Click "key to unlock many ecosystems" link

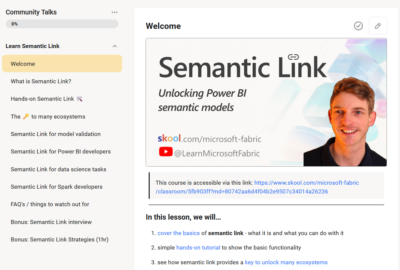click(x=286, y=262)
